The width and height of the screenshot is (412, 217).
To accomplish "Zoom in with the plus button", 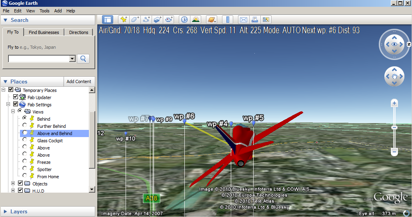I will (x=394, y=103).
